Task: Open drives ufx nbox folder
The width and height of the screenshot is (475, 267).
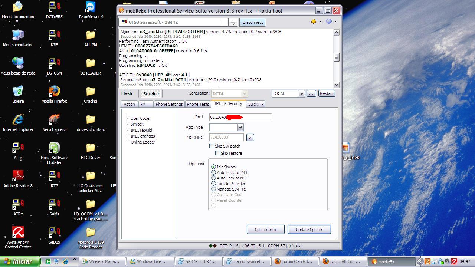Action: tap(91, 123)
